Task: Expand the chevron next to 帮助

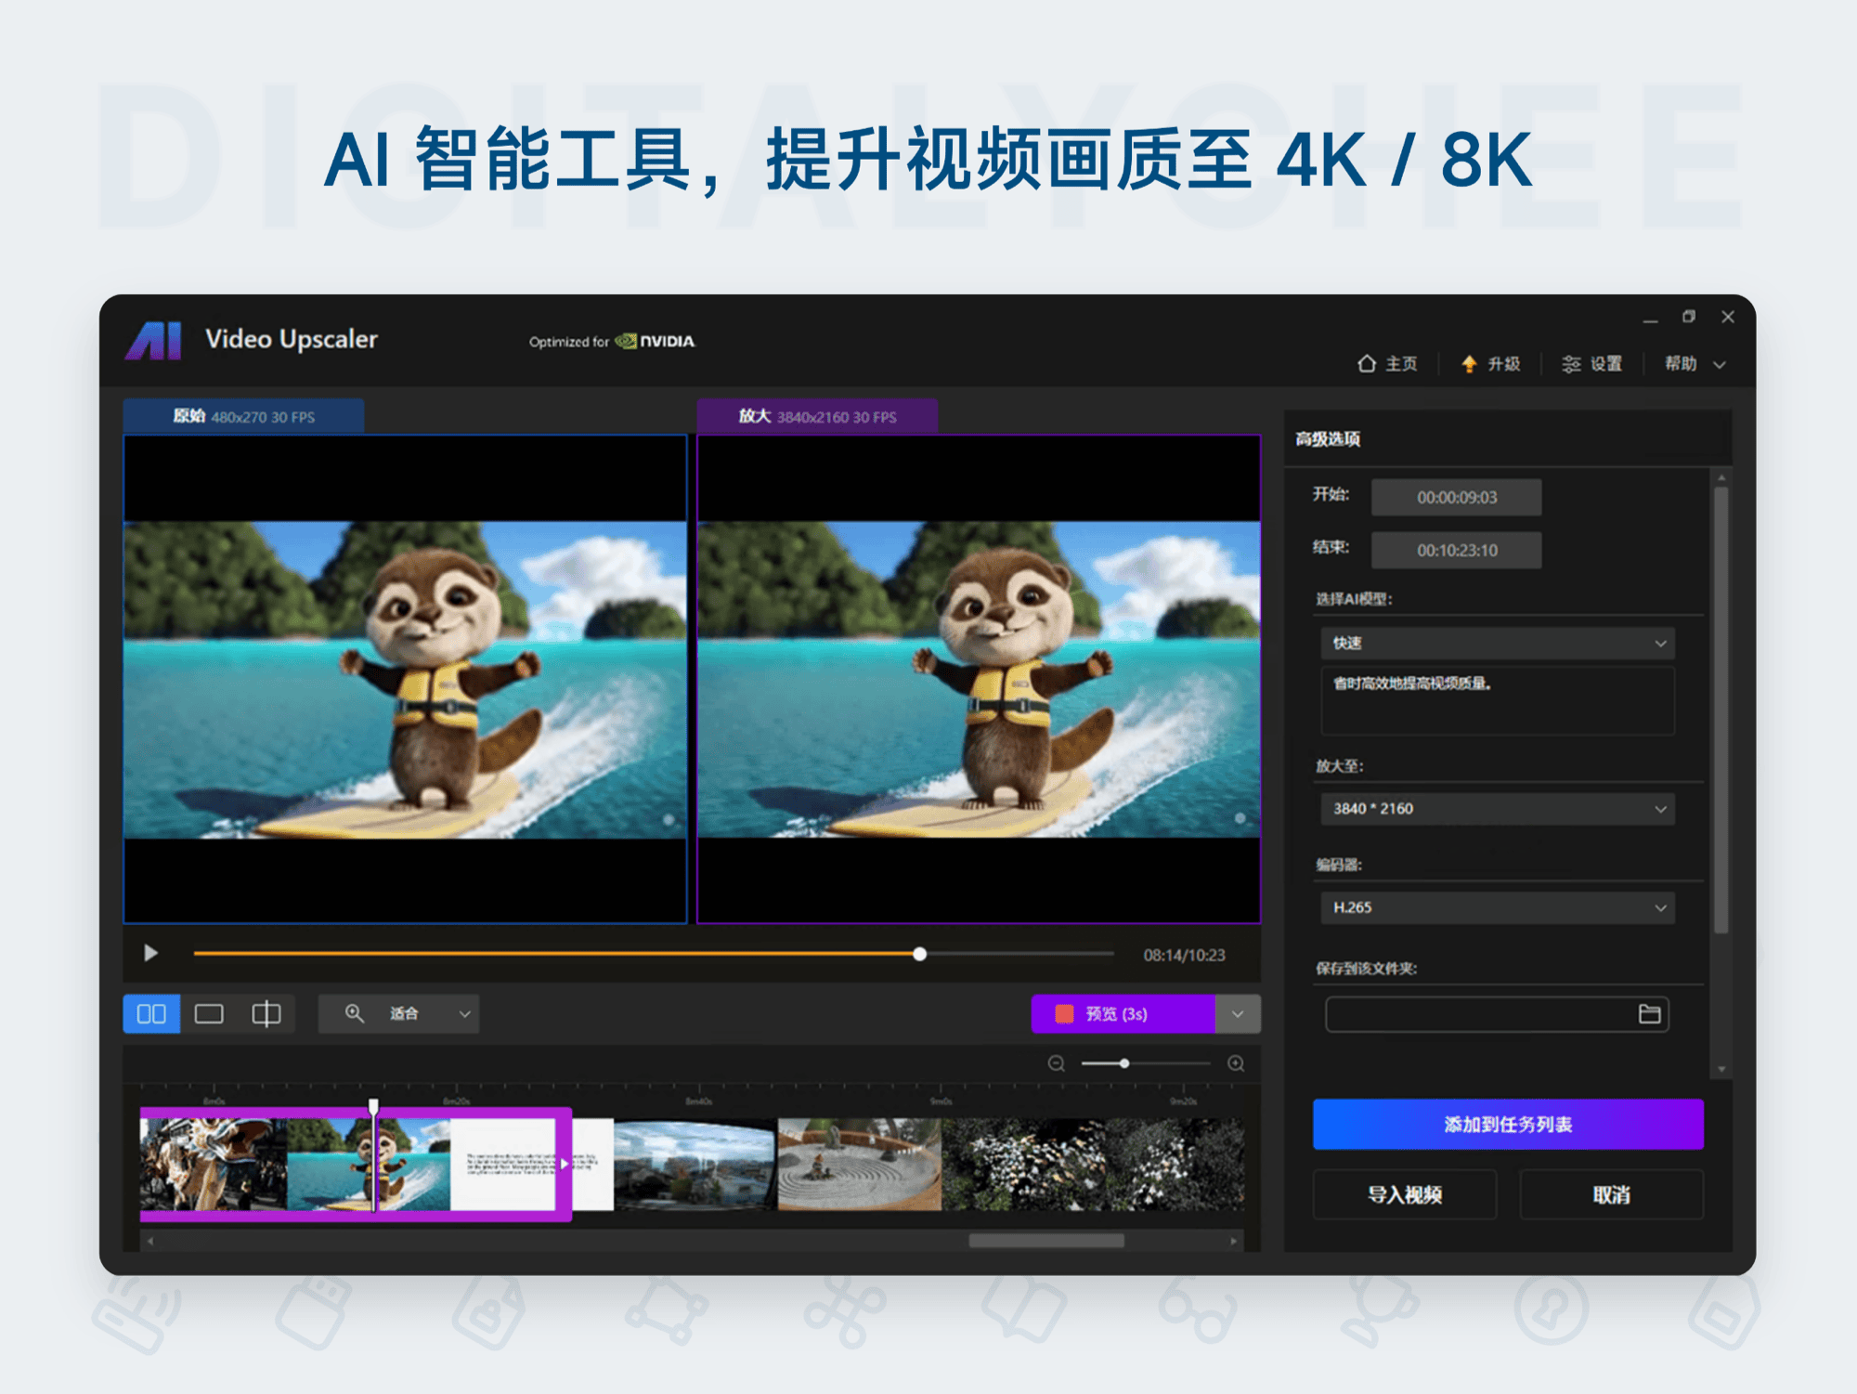Action: click(x=1720, y=365)
